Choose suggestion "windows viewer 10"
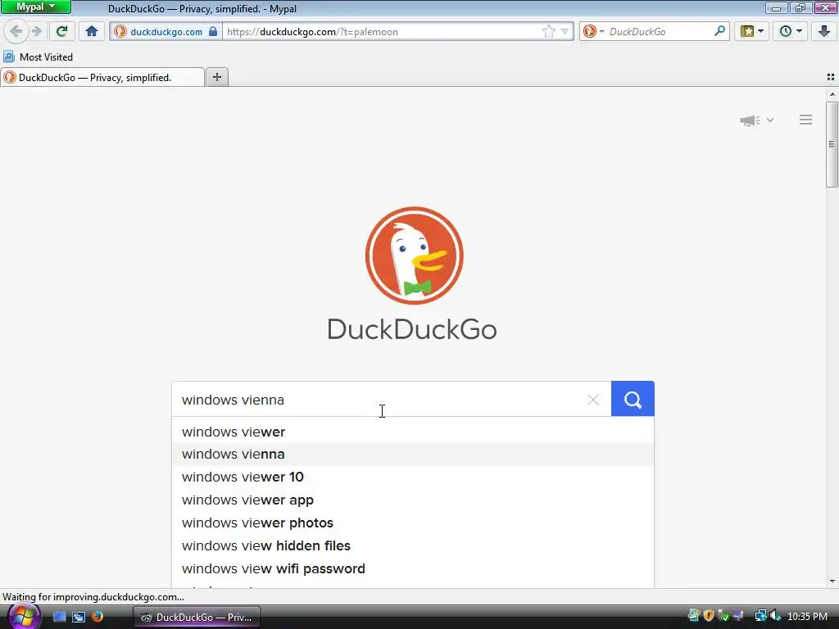Image resolution: width=839 pixels, height=629 pixels. click(413, 477)
